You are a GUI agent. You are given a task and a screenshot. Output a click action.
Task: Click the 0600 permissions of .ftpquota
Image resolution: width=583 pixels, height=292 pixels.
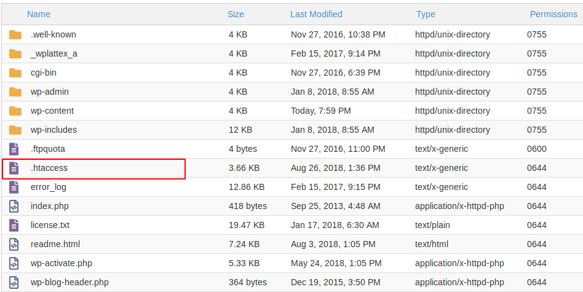pos(536,149)
